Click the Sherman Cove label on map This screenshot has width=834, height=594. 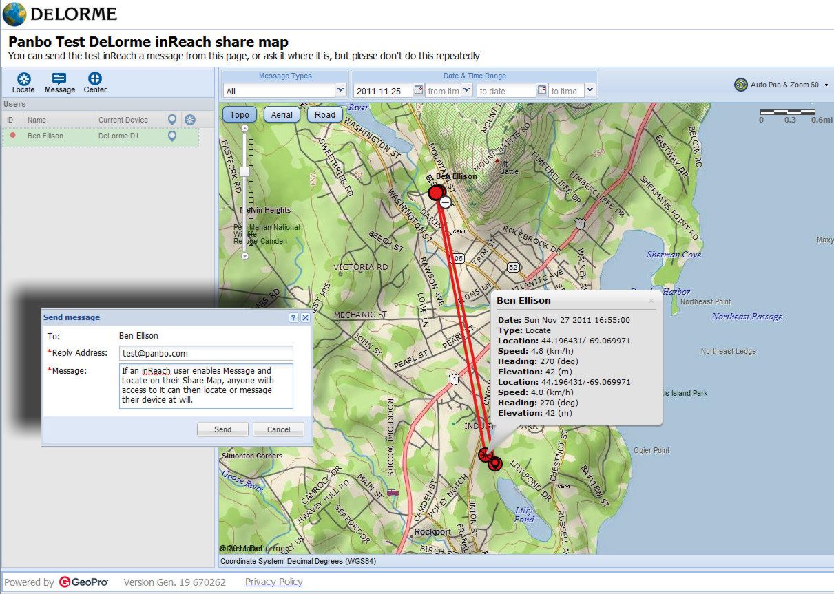click(674, 255)
